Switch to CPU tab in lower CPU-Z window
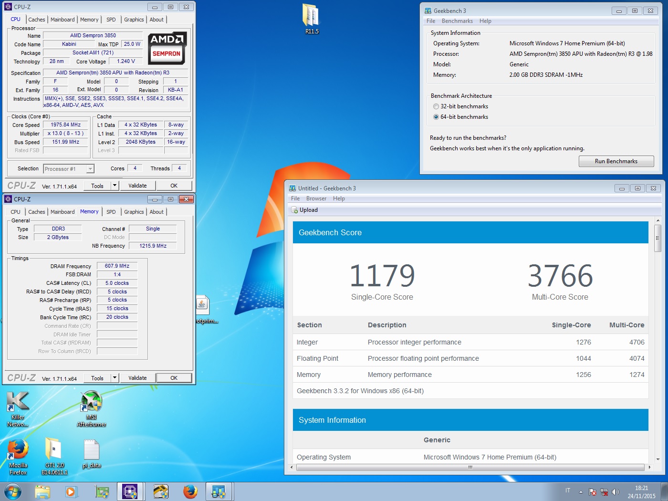This screenshot has height=501, width=668. tap(16, 212)
